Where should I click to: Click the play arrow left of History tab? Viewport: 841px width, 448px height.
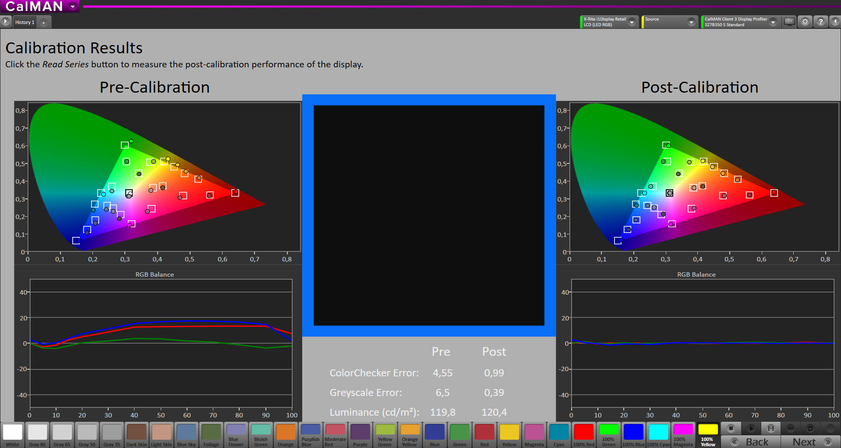tap(5, 21)
